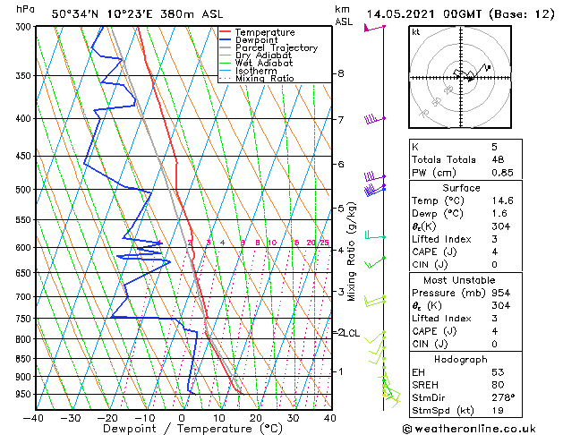
Task: Click the SREH value 80
Action: 498,385
